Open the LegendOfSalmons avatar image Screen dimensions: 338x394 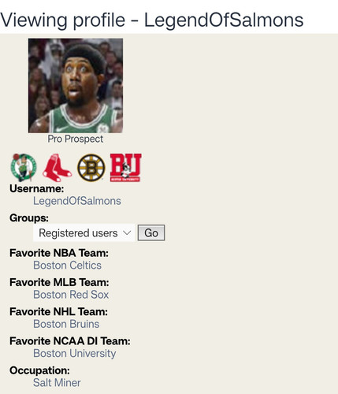pyautogui.click(x=76, y=86)
